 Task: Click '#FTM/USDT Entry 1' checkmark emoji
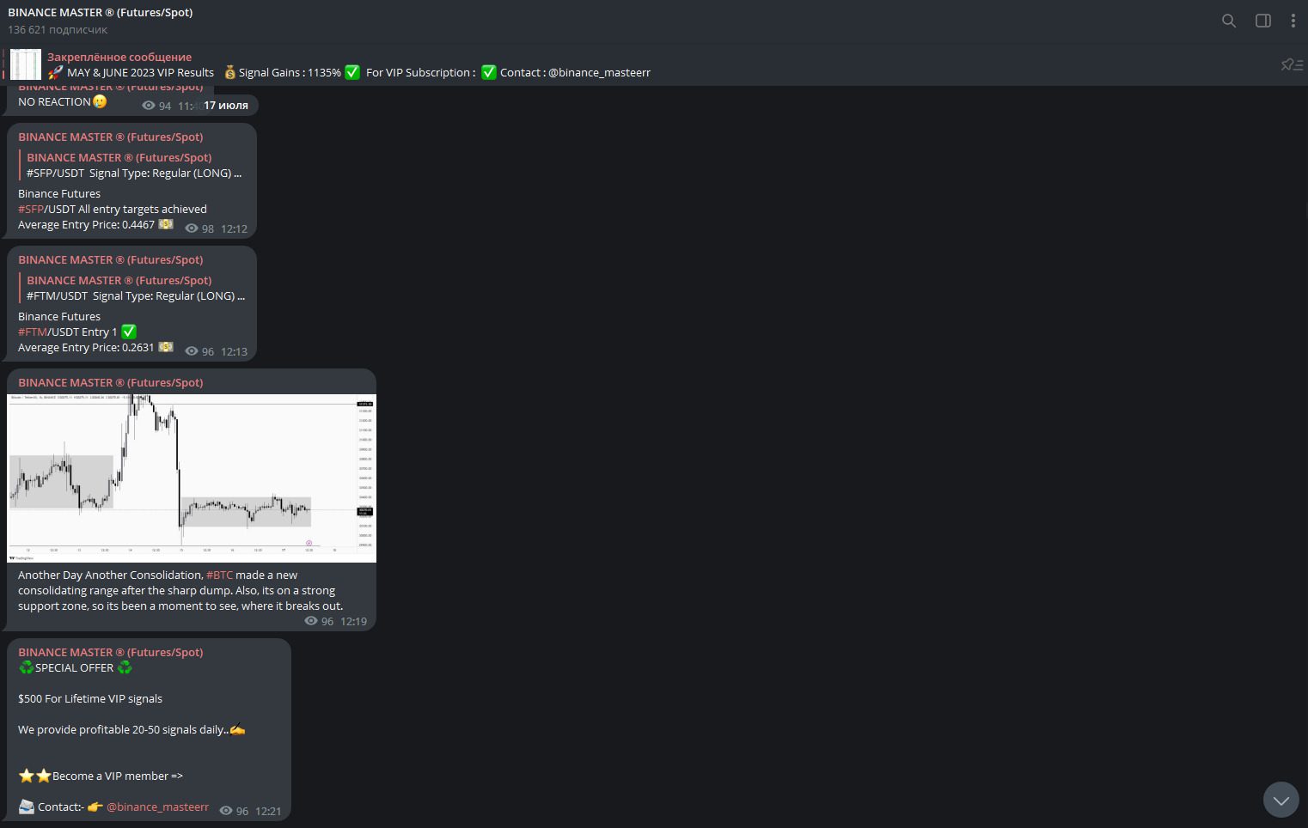(129, 332)
